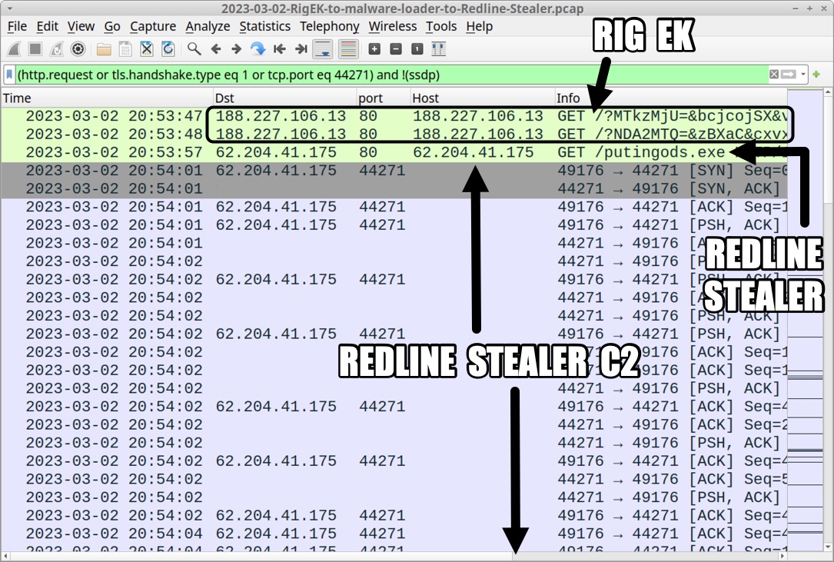Zoom in the packet text
This screenshot has width=834, height=562.
[374, 49]
